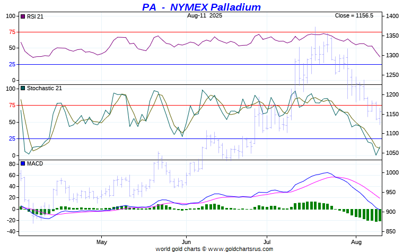The height and width of the screenshot is (252, 403).
Task: Click the 1100 price axis label
Action: coord(392,133)
